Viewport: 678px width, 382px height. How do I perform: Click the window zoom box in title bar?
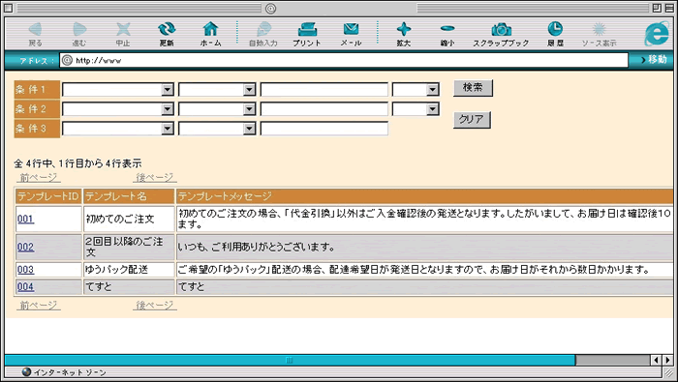tap(657, 8)
